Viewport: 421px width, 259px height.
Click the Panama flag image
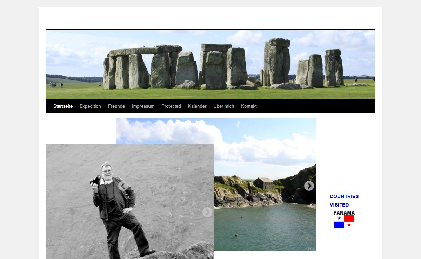tap(344, 222)
